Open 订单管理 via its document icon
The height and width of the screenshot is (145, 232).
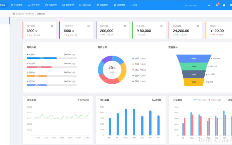coord(12,5)
